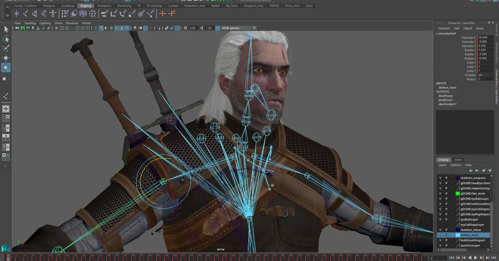Viewport: 499px width, 261px height.
Task: Open the Layers menu in the Layer Editor
Action: (x=442, y=165)
